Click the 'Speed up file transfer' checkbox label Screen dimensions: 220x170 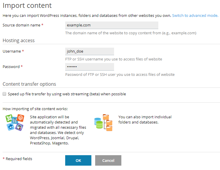coord(67,94)
